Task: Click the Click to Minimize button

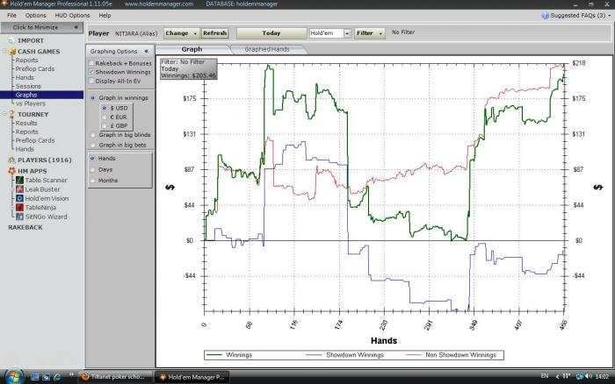Action: click(41, 27)
